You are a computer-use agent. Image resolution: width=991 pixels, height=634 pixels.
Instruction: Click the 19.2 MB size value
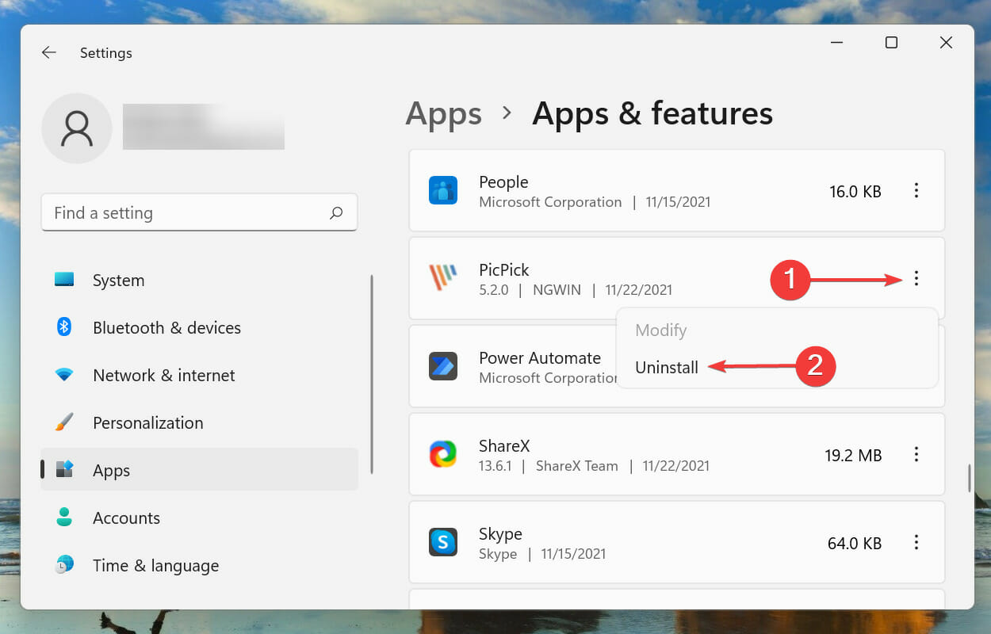pyautogui.click(x=853, y=455)
